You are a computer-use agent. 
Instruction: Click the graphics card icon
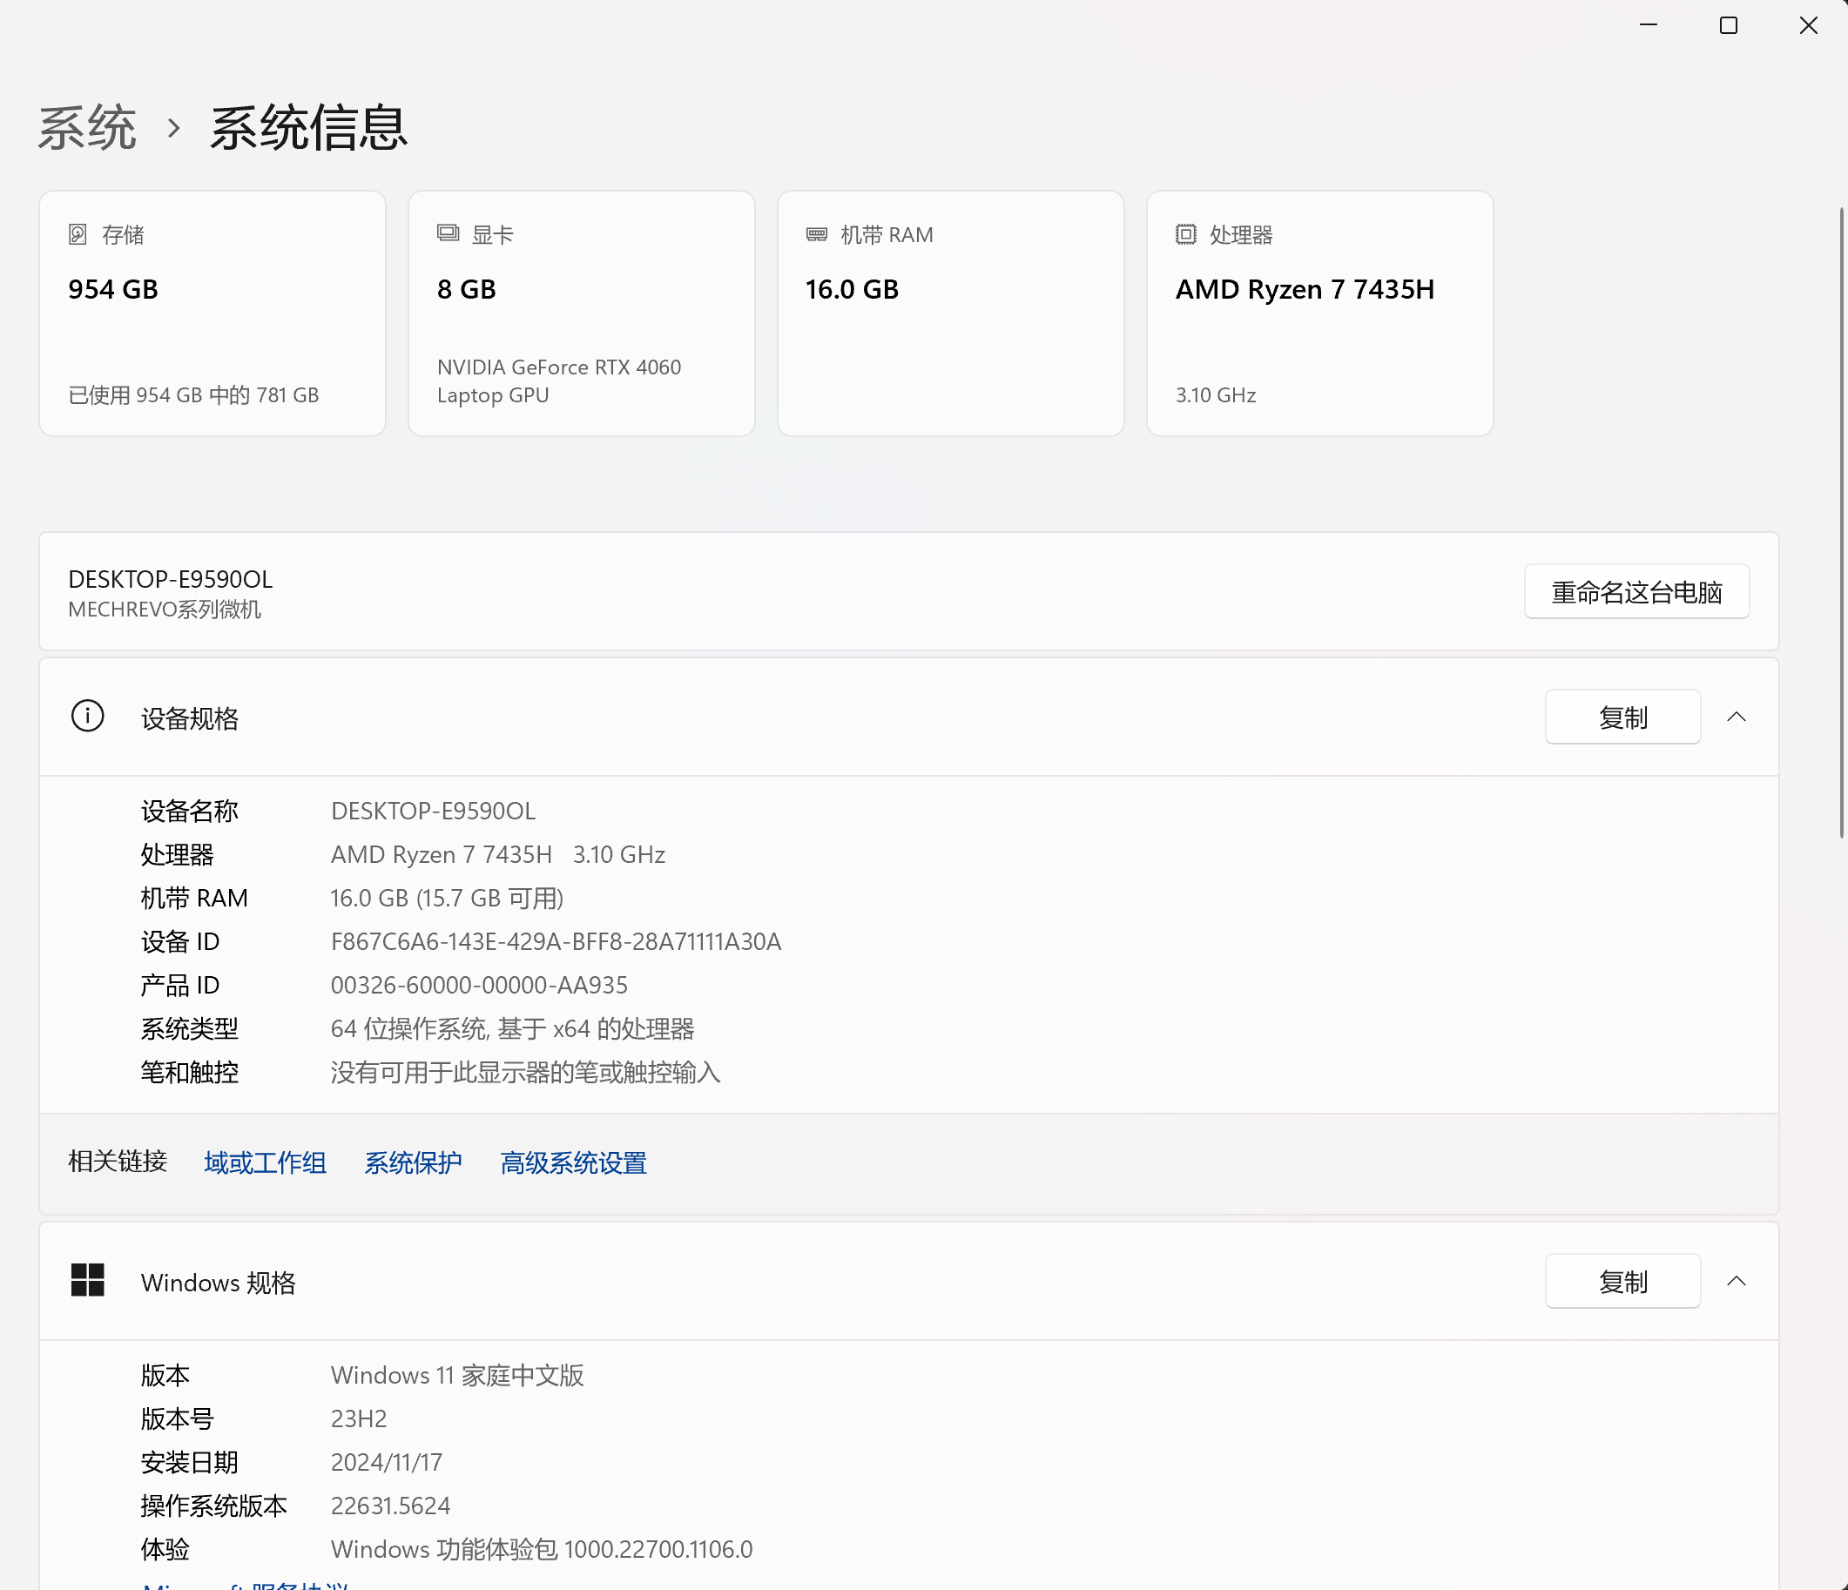tap(448, 233)
